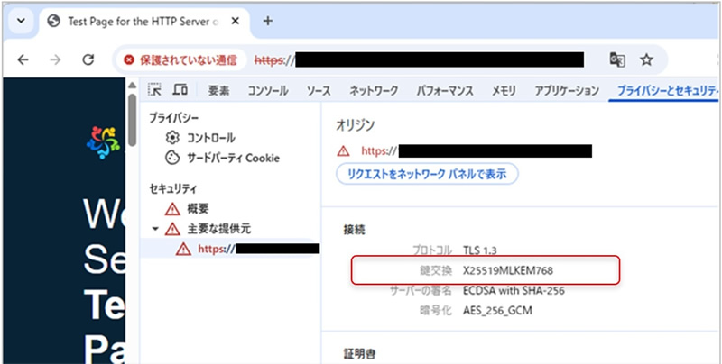Select 概要 under セキュリティ
The image size is (722, 364).
pos(197,208)
